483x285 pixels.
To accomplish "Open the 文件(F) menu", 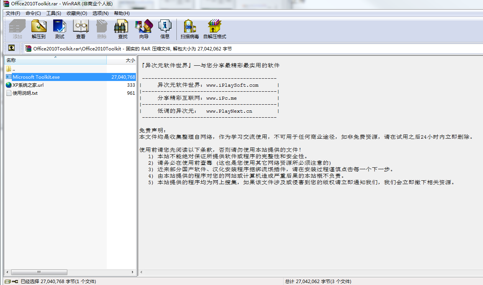I will point(13,13).
